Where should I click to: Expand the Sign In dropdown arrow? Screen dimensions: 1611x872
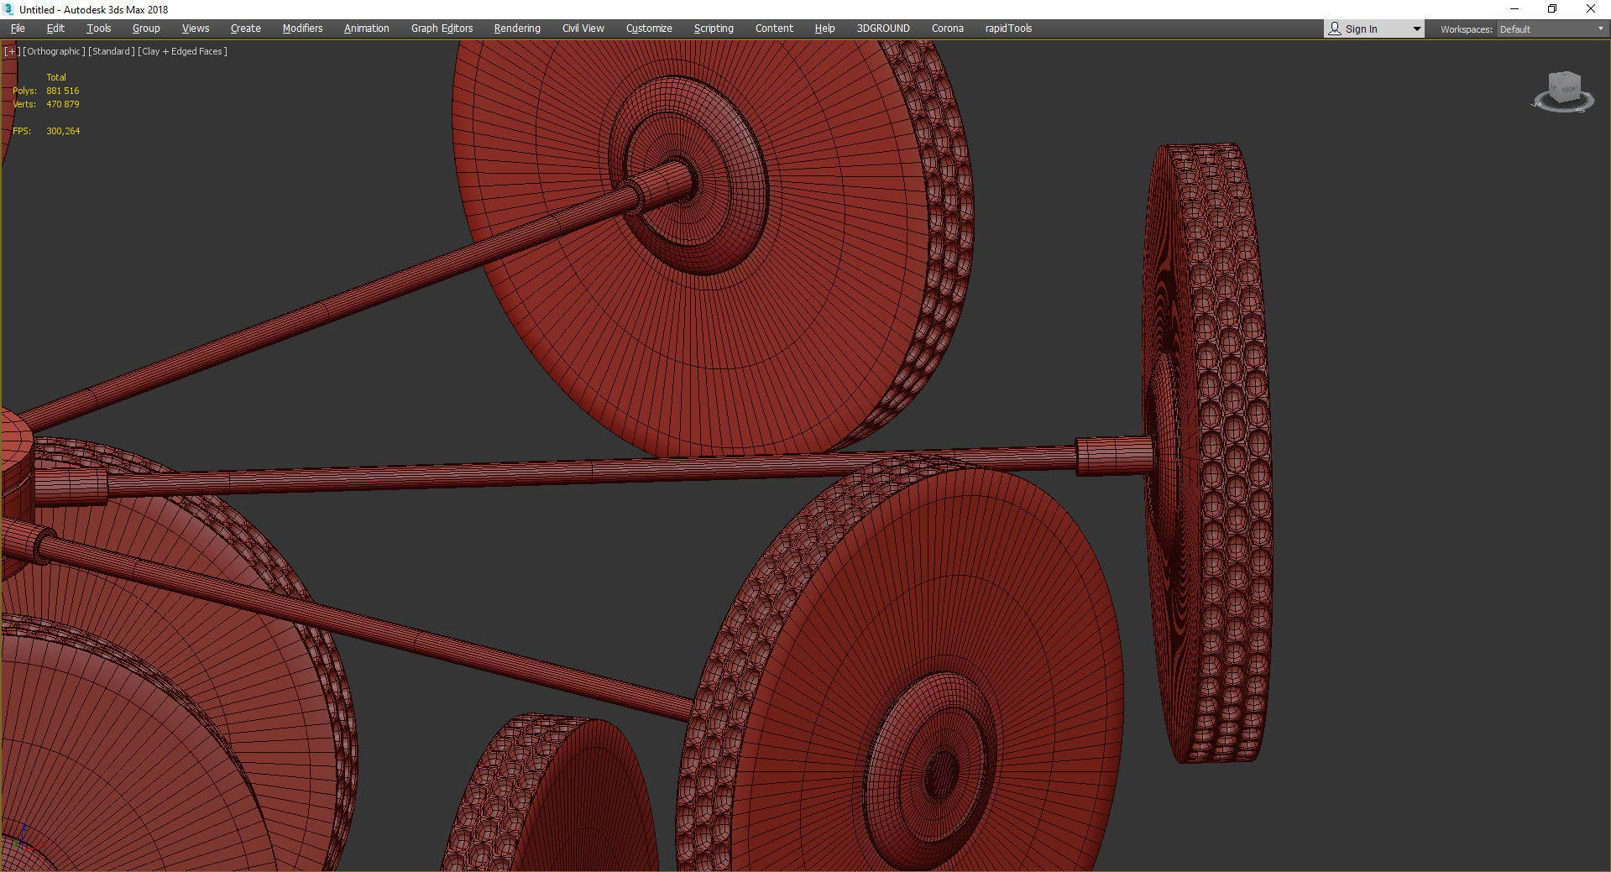1417,29
